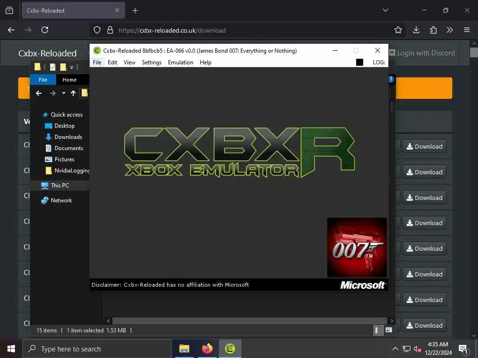Viewport: 478px width, 358px height.
Task: Switch Explorer to details view icon
Action: (378, 330)
